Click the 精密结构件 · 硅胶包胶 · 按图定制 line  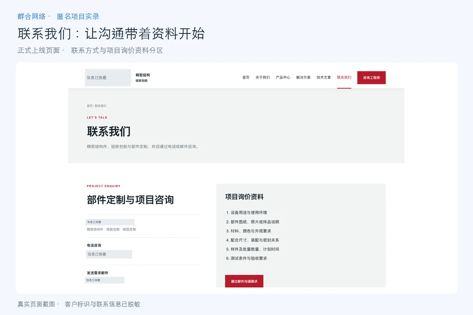point(111,229)
